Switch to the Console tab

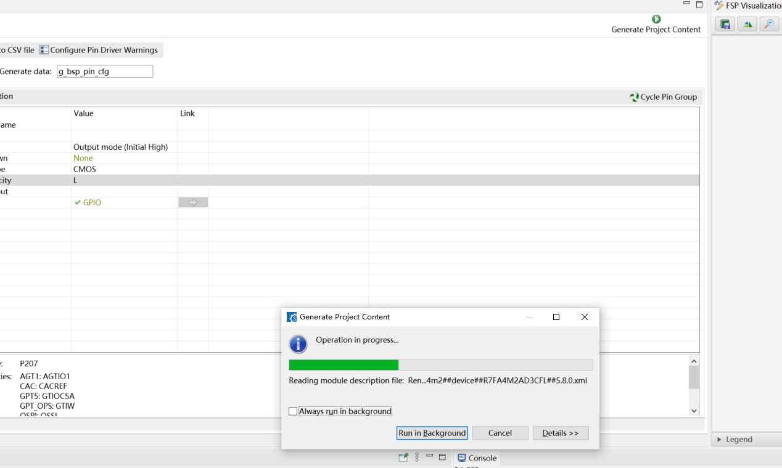(x=477, y=458)
